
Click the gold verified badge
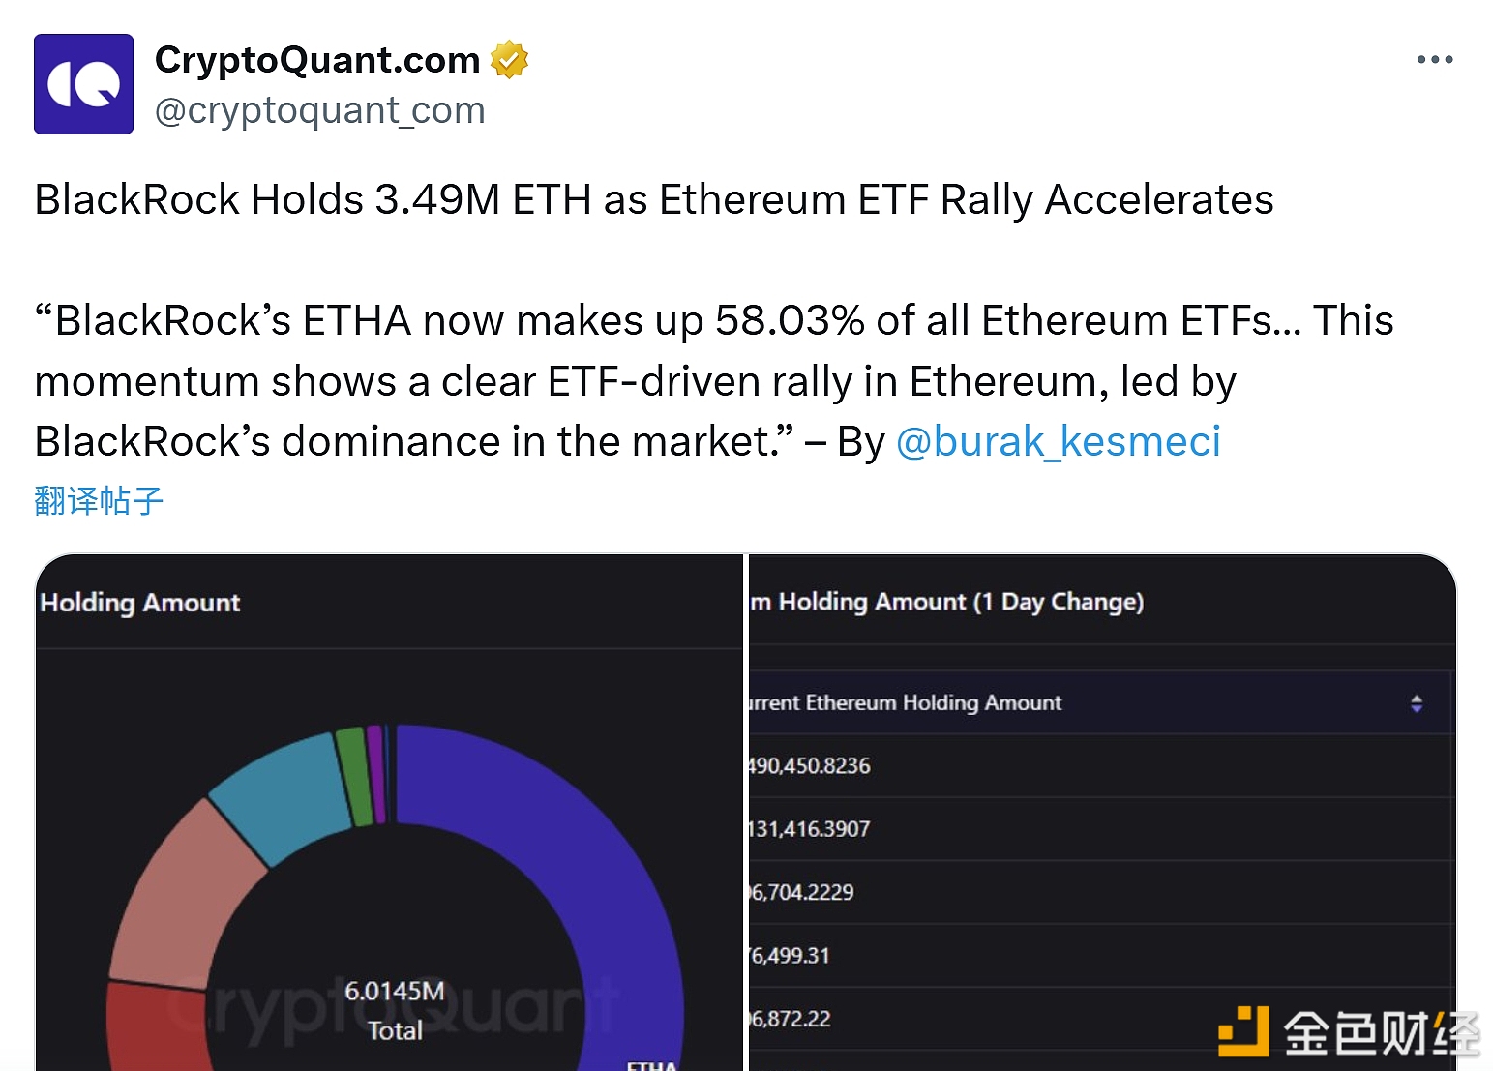(x=509, y=60)
